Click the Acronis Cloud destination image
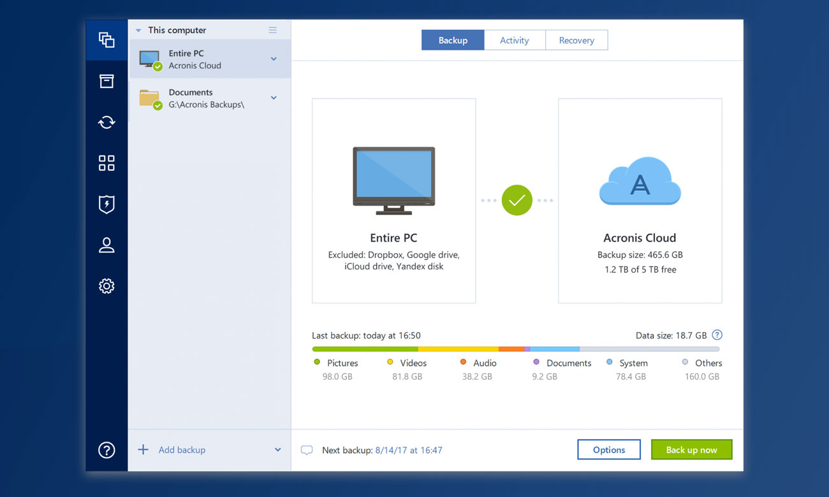Image resolution: width=829 pixels, height=497 pixels. point(640,181)
